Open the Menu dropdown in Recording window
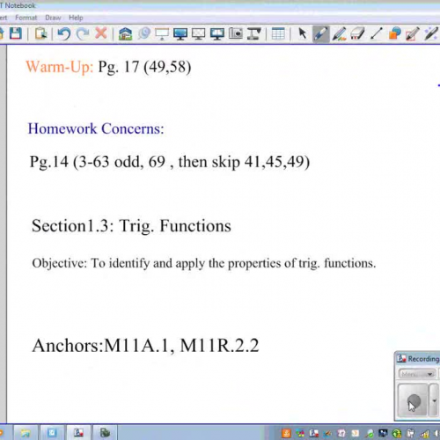This screenshot has height=440, width=440. click(417, 374)
